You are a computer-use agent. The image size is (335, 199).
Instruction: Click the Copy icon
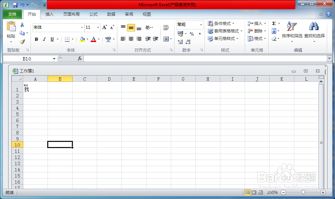[x=22, y=33]
